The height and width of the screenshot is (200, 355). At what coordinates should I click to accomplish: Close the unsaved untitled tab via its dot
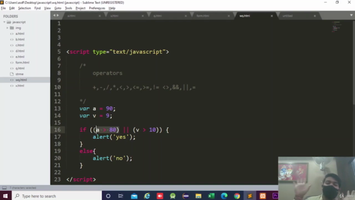pyautogui.click(x=315, y=16)
